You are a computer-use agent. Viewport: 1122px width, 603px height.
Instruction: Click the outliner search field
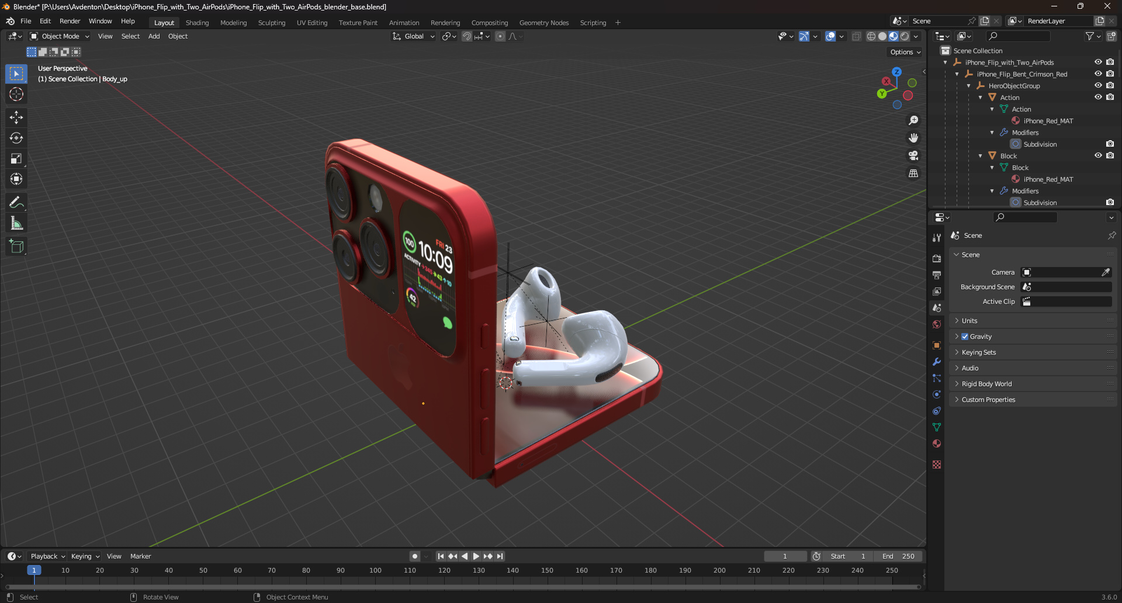point(1018,36)
